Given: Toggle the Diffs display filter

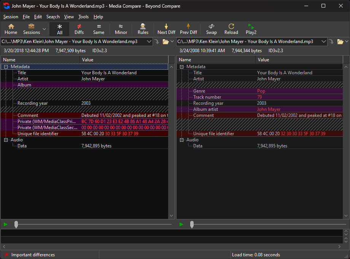Looking at the screenshot, I should (x=79, y=29).
